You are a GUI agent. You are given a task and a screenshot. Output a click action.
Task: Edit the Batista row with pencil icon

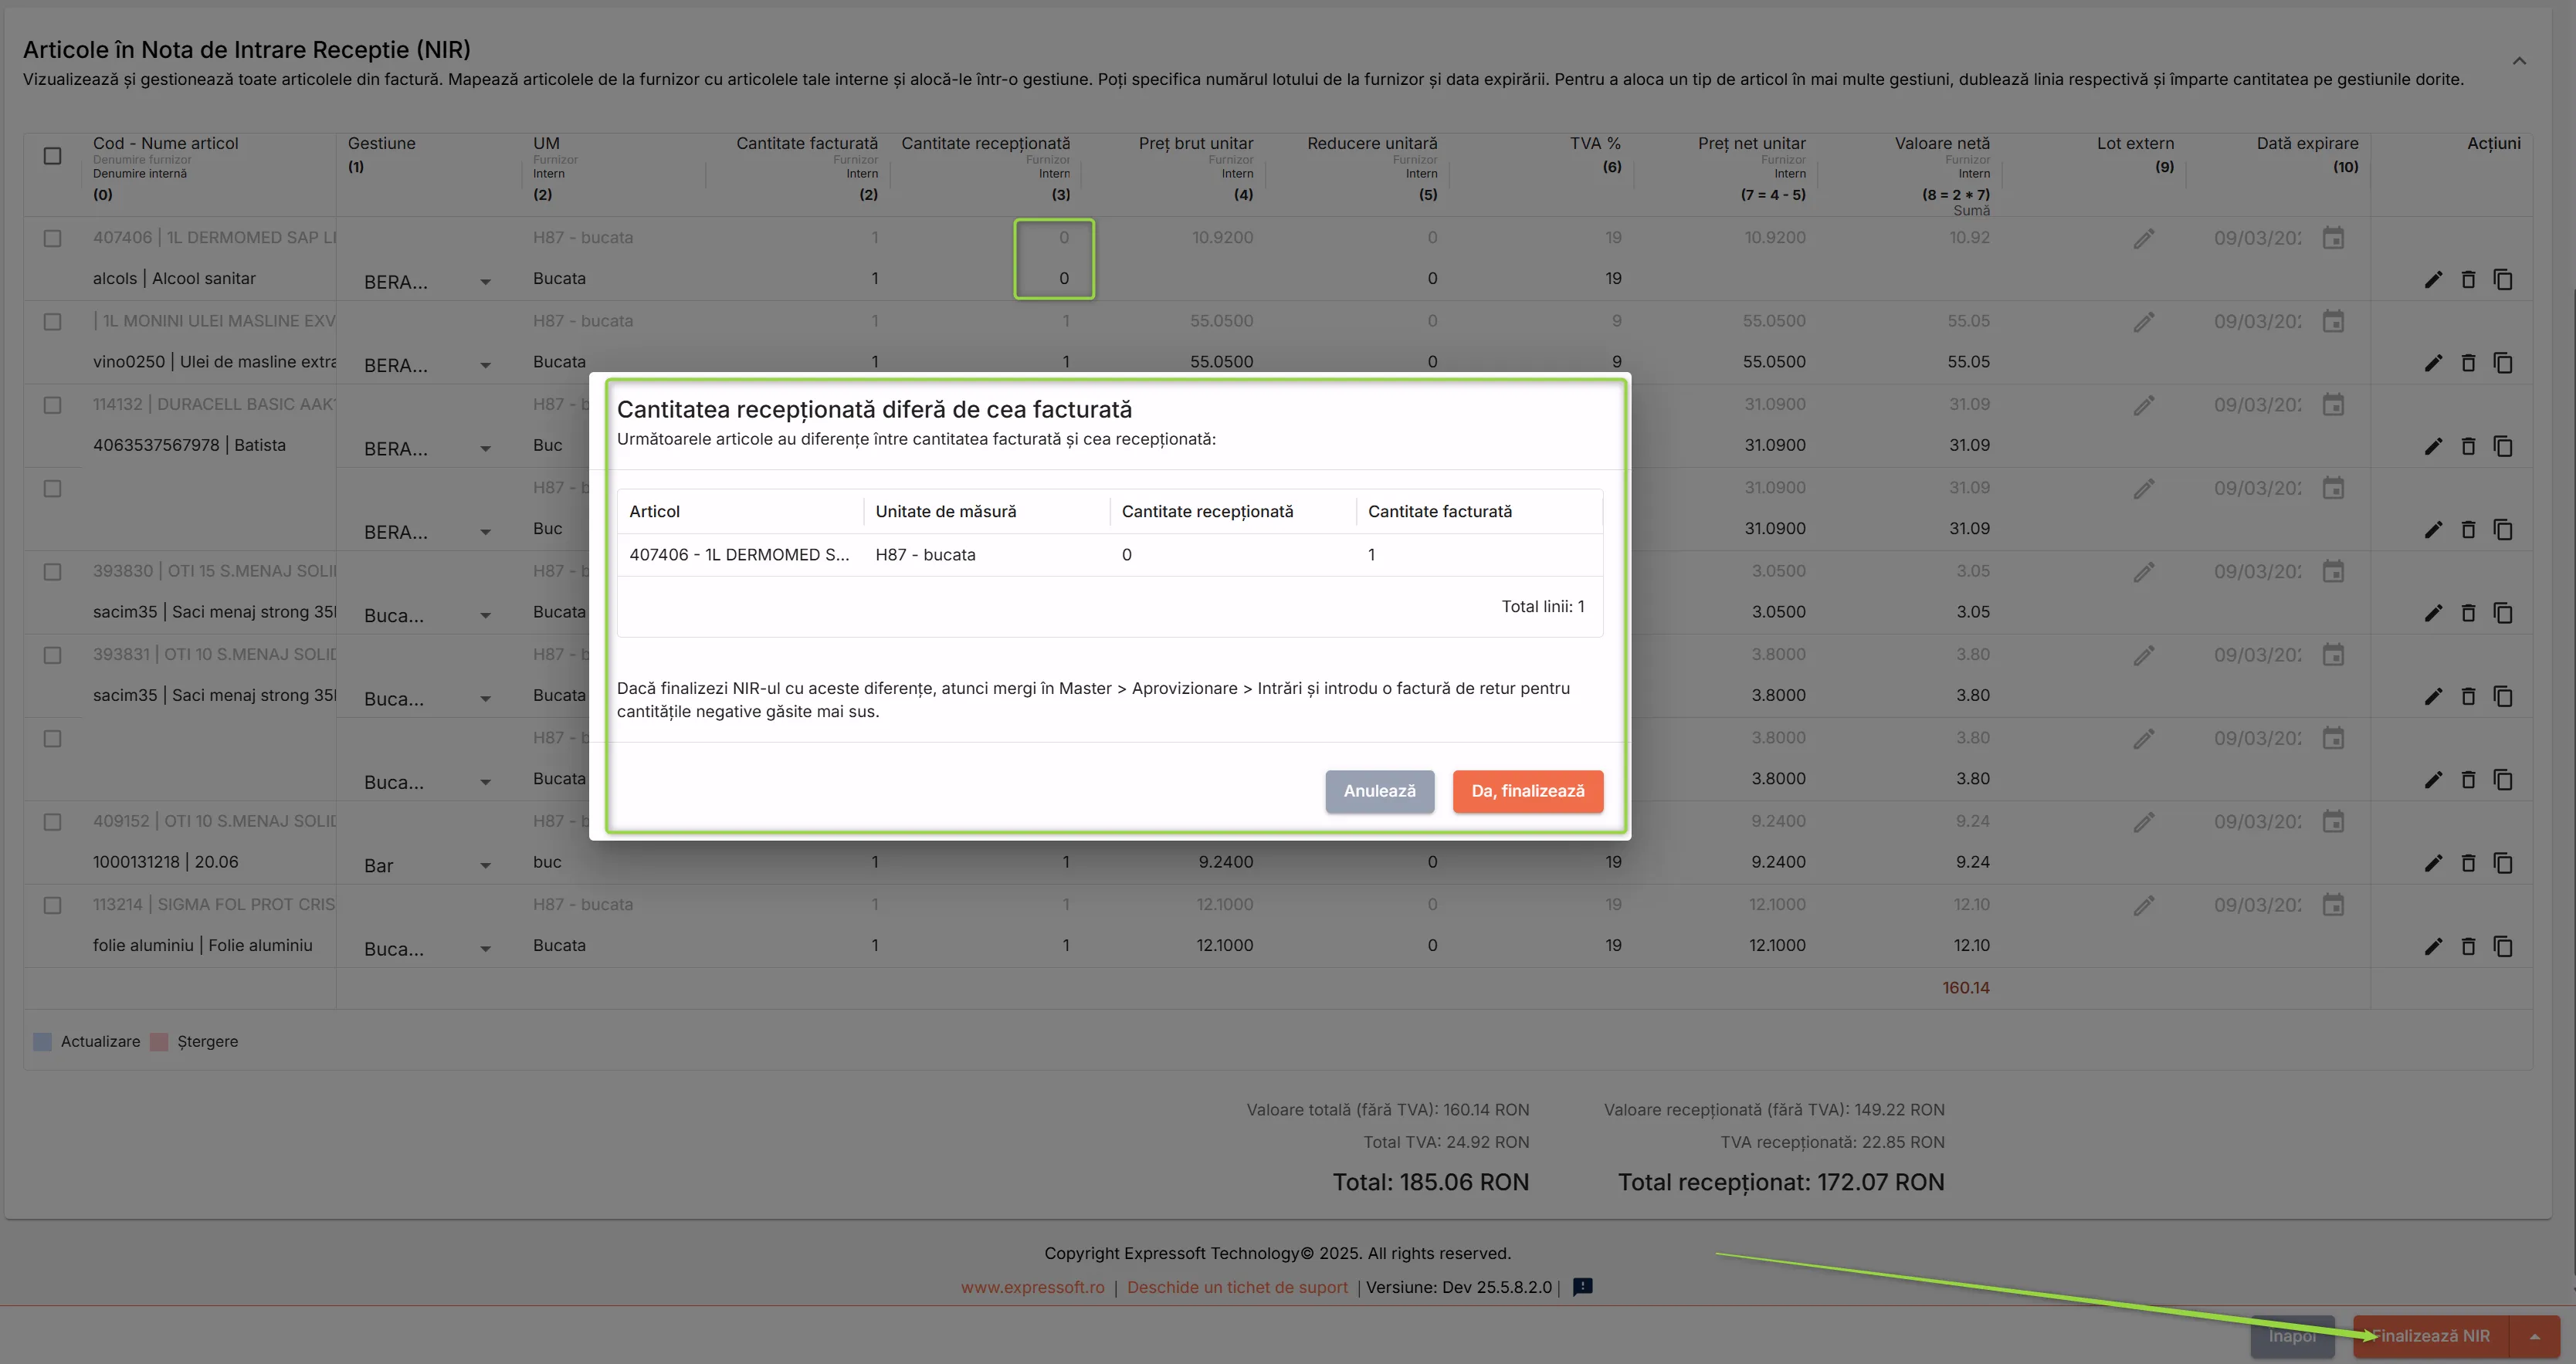[2433, 446]
